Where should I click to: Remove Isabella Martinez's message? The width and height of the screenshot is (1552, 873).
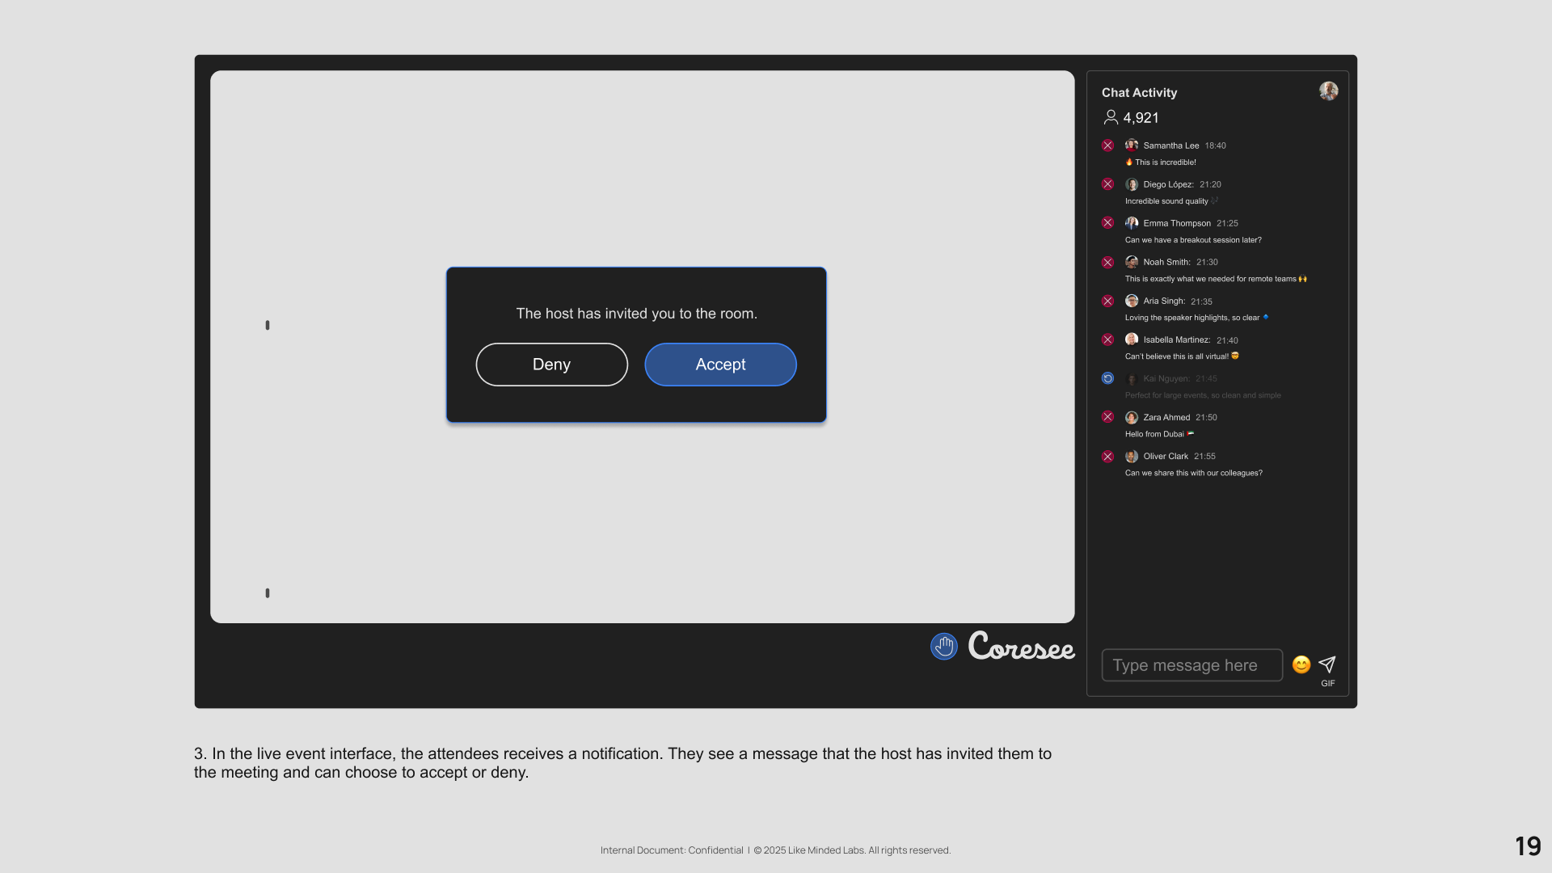tap(1107, 339)
